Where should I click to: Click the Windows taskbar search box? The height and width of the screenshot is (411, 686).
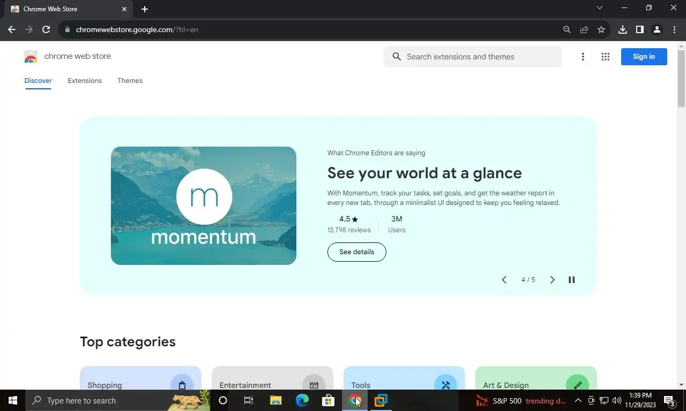pos(118,400)
